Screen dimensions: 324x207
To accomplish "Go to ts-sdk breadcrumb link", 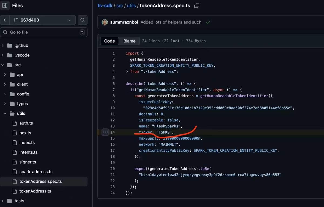I will (x=104, y=6).
